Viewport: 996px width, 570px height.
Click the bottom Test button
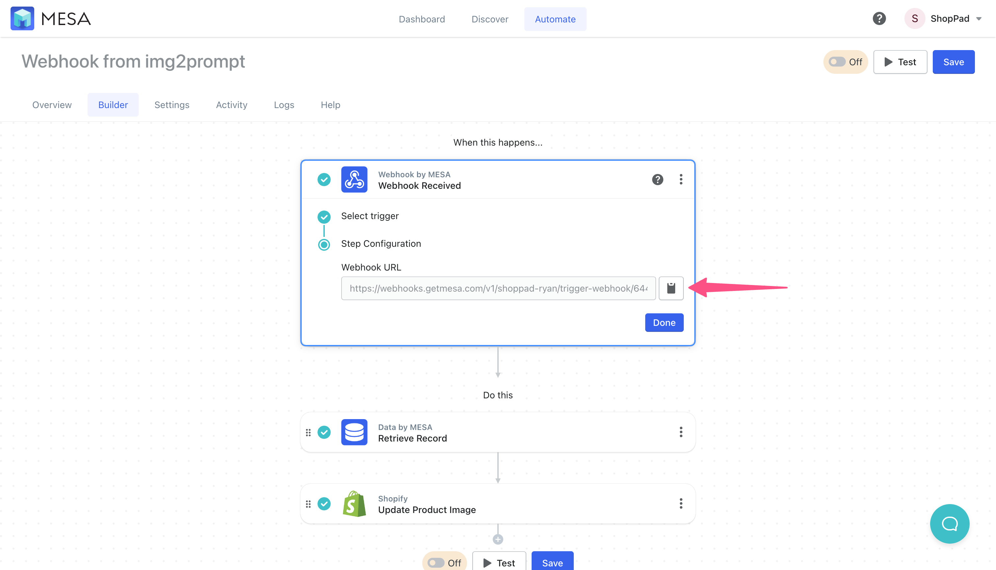pos(499,561)
